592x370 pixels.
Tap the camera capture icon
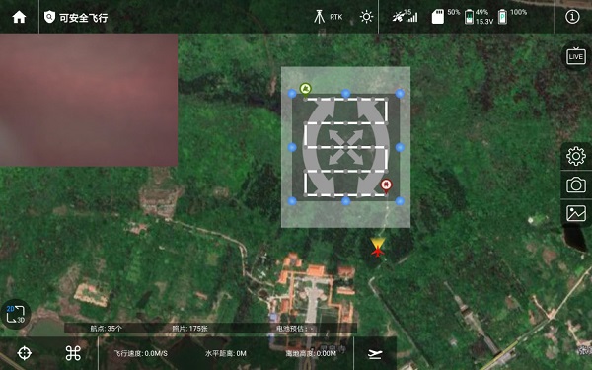[x=576, y=185]
